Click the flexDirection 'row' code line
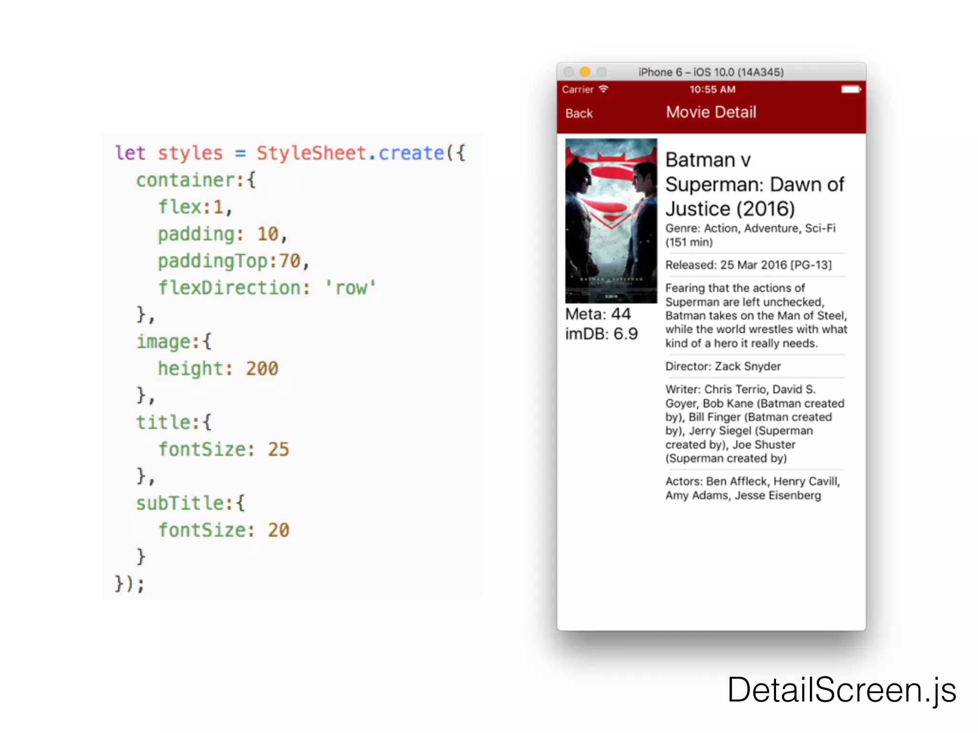This screenshot has height=733, width=978. 267,288
